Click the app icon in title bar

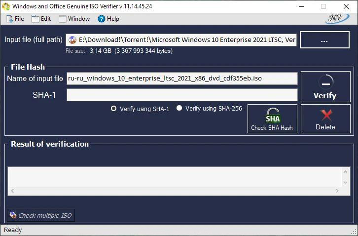(x=6, y=6)
